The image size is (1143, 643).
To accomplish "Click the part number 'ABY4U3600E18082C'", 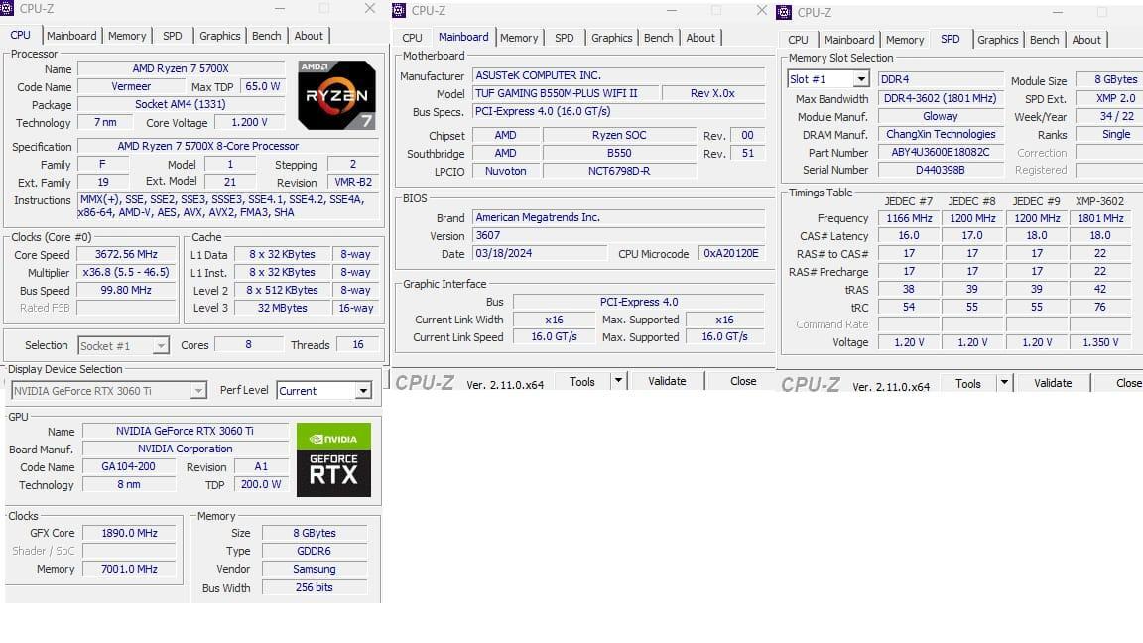I will click(941, 153).
